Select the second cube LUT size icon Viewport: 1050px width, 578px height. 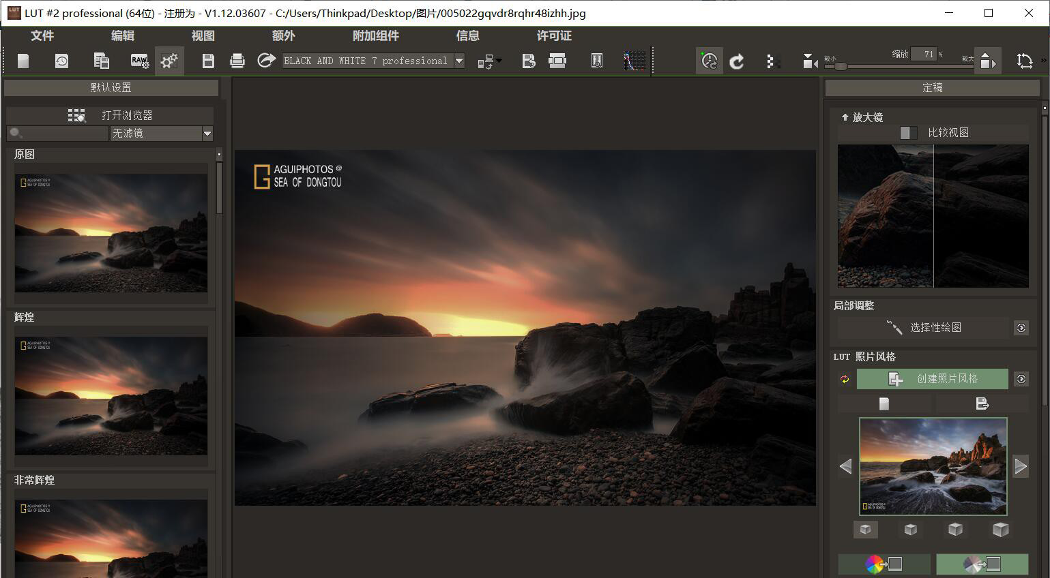(x=910, y=530)
